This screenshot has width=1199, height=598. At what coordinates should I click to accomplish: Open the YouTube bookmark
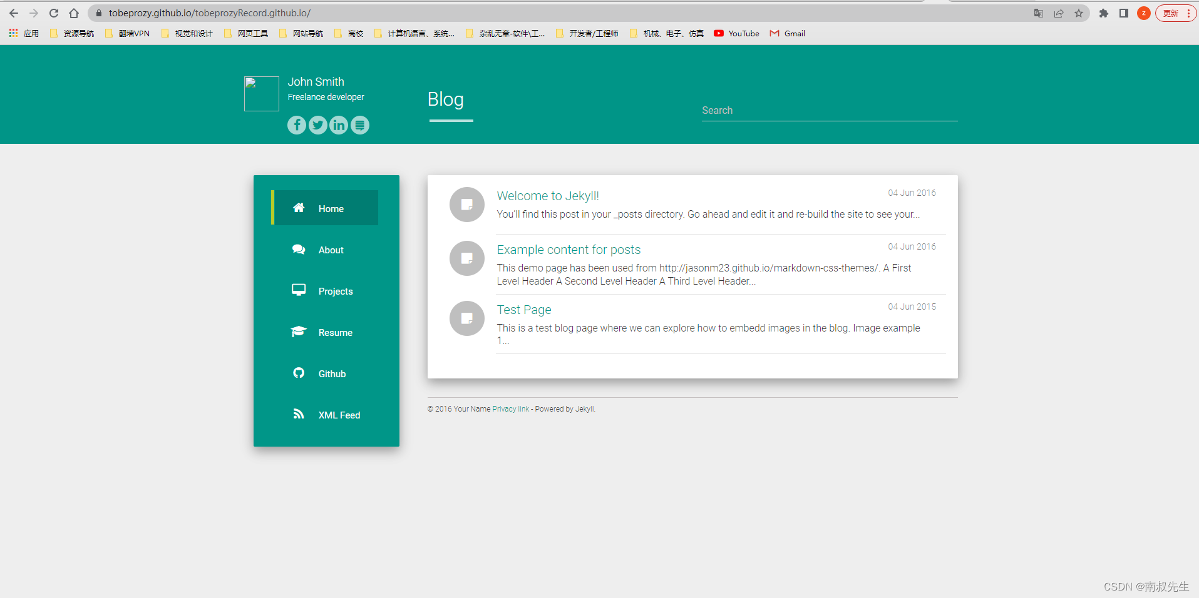point(736,34)
